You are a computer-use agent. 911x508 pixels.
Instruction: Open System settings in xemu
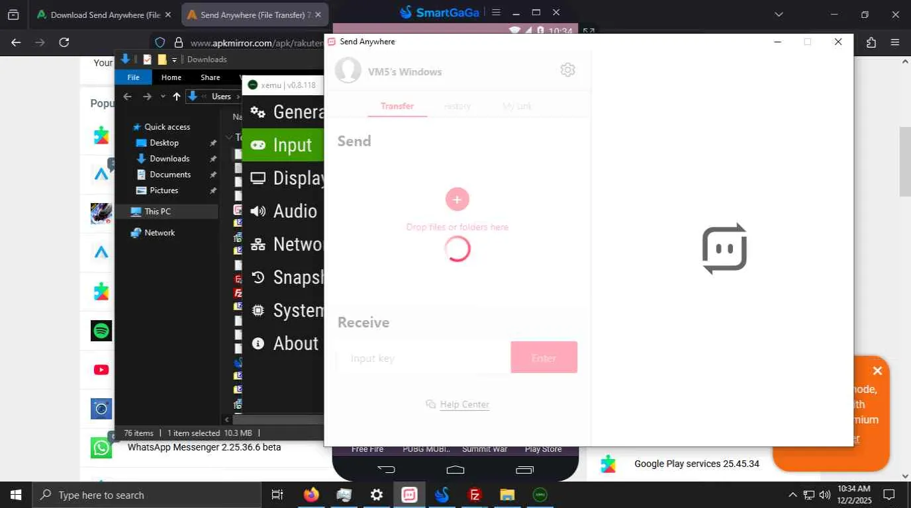283,310
